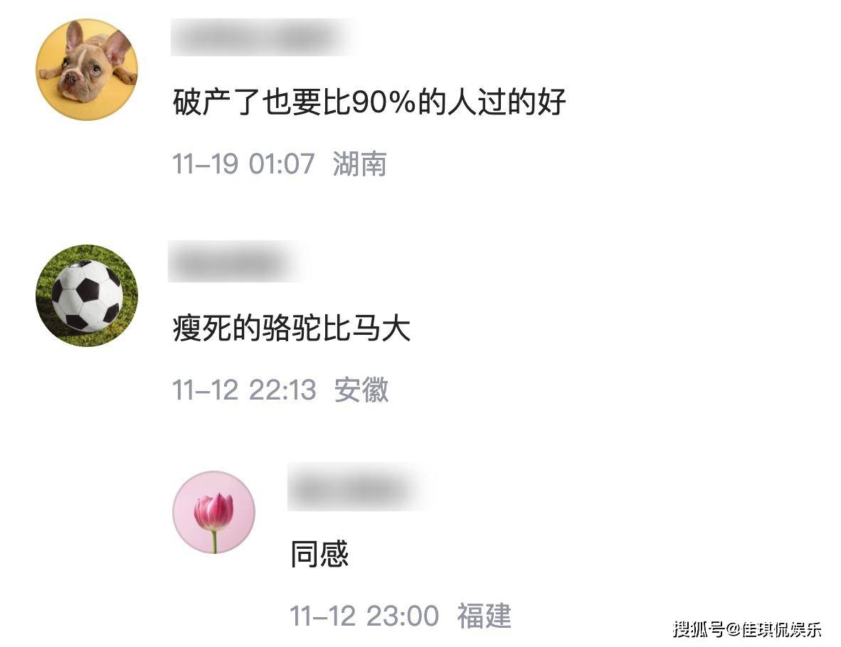Image resolution: width=841 pixels, height=647 pixels.
Task: Click the timestamp 11-12 22:13
Action: point(244,390)
